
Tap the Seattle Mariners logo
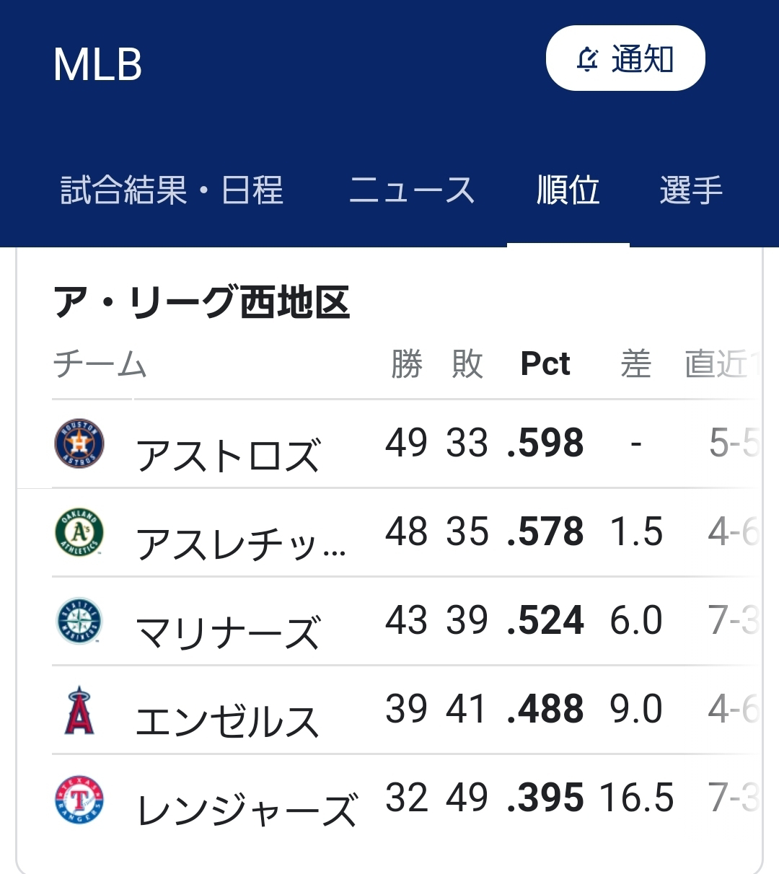79,622
